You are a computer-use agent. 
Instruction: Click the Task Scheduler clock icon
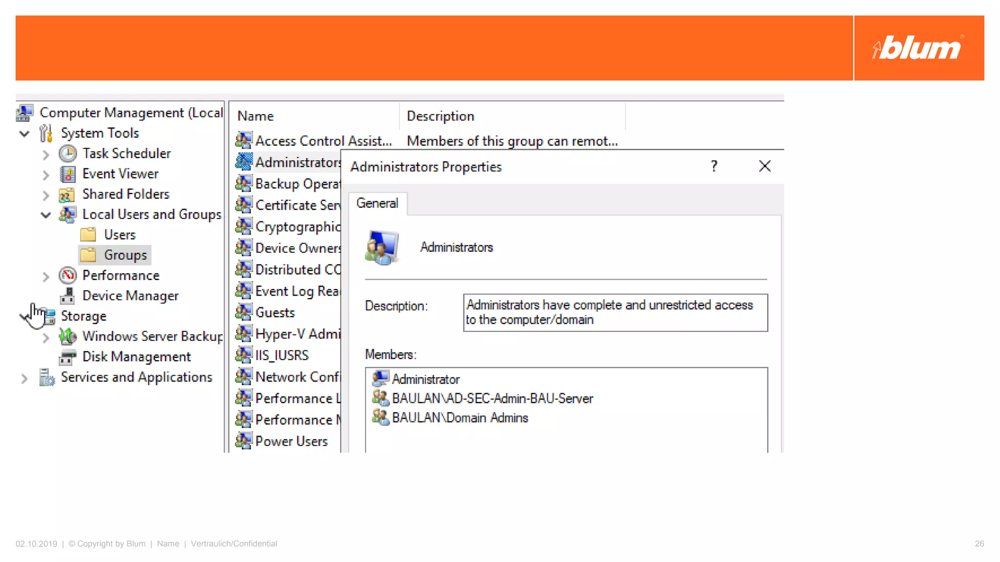click(67, 154)
